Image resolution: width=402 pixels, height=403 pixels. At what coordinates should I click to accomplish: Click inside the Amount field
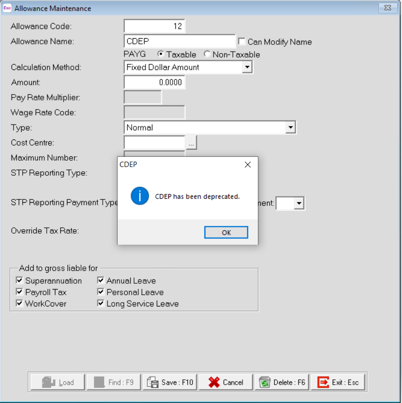click(x=154, y=82)
